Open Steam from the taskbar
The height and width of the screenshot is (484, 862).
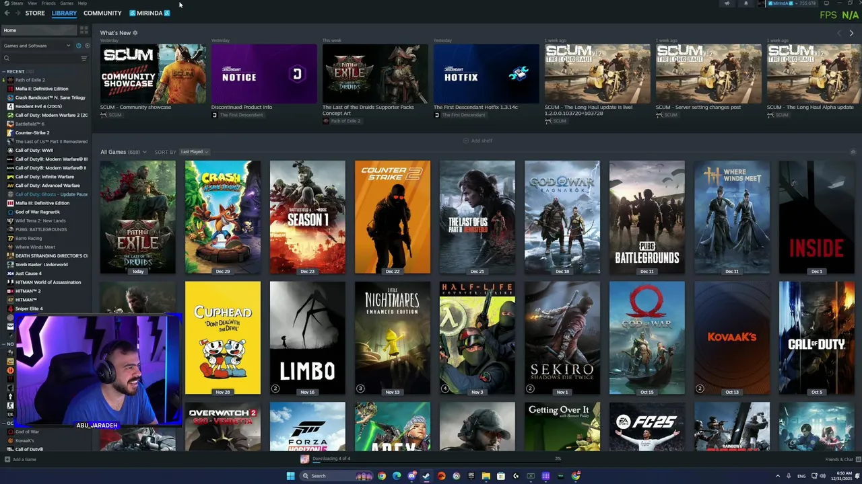[426, 476]
